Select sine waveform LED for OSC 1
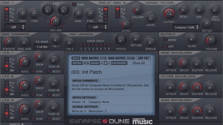This screenshot has width=223, height=125. coord(7,16)
